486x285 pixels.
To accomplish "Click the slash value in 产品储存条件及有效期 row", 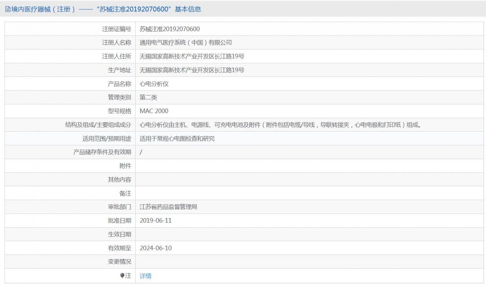I will click(141, 152).
